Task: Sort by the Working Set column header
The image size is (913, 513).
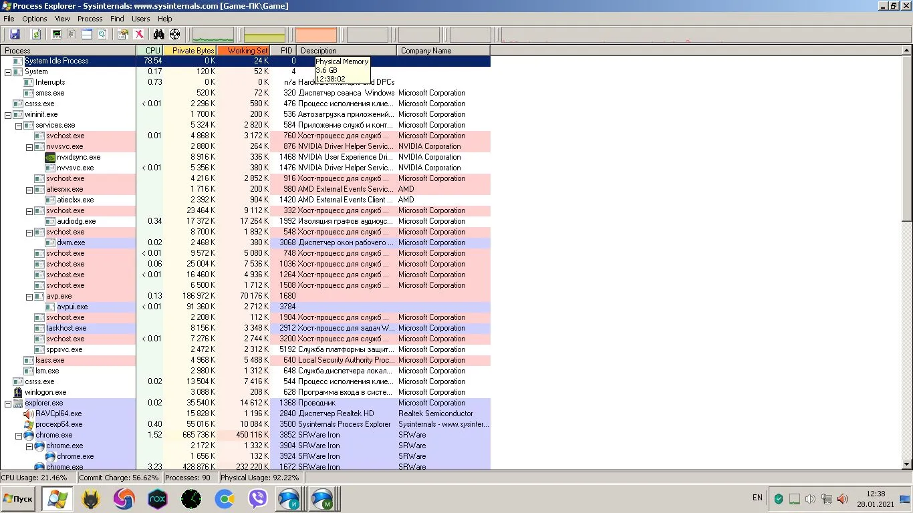Action: click(243, 51)
